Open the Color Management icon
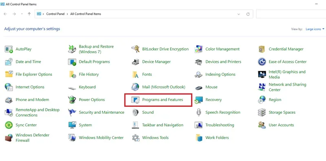 point(198,49)
